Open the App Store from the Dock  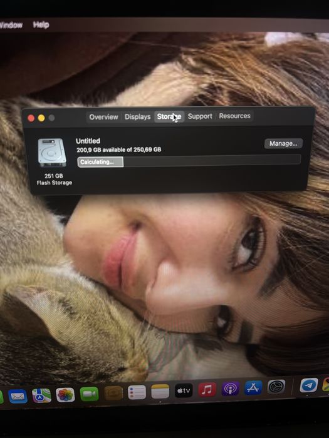coord(253,388)
